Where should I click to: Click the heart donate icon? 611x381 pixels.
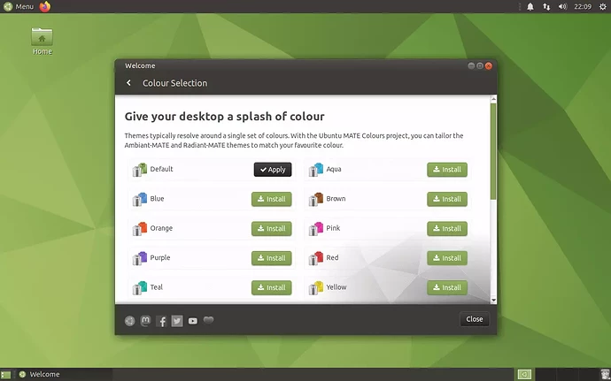point(208,320)
